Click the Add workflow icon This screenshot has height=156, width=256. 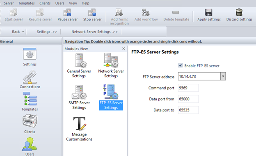click(x=146, y=12)
